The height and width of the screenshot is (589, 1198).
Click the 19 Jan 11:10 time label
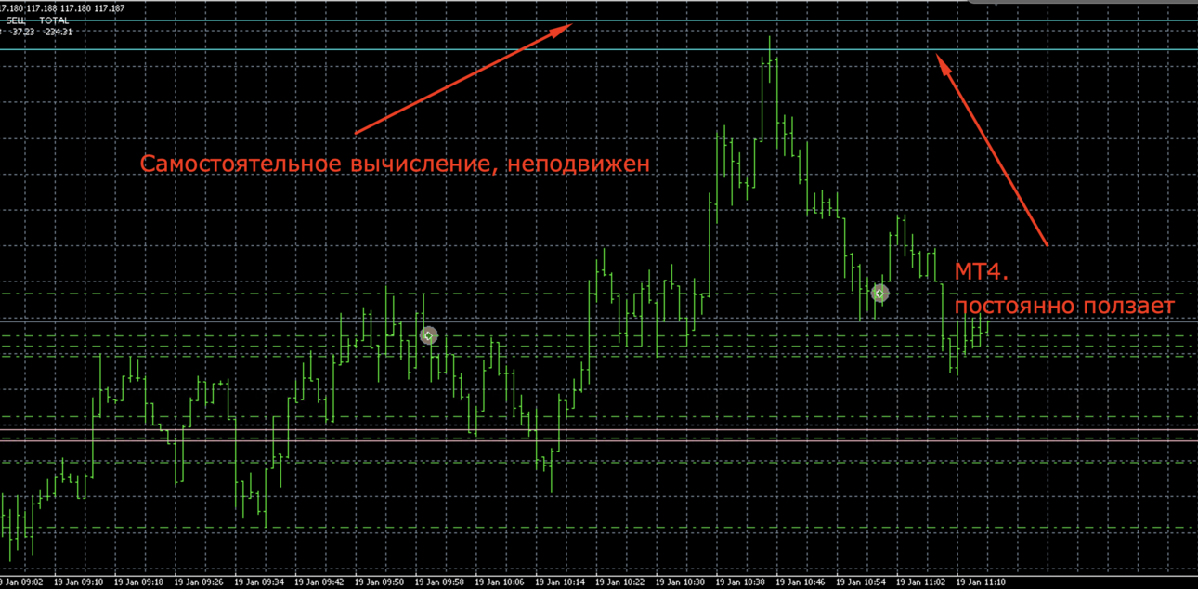click(983, 582)
